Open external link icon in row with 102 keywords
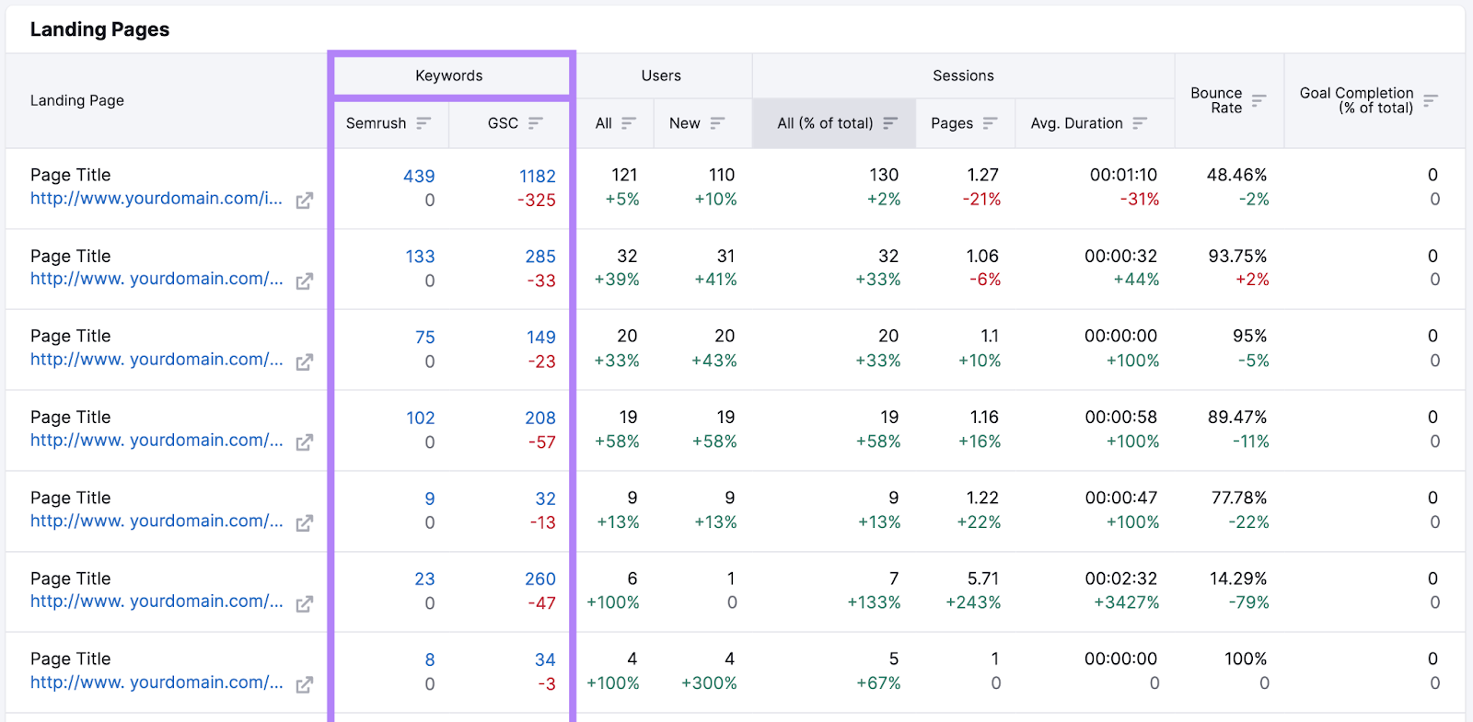Screen dimensions: 1473x722 pyautogui.click(x=304, y=442)
